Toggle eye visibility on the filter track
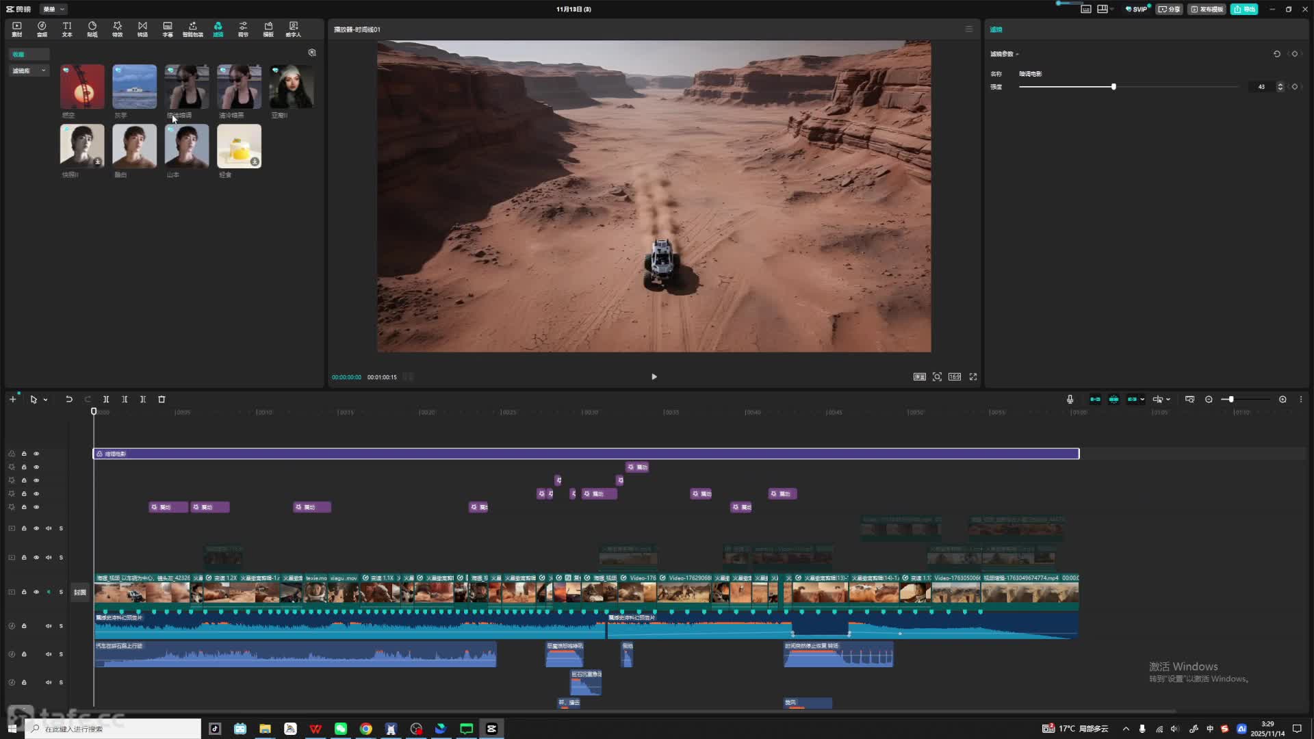The width and height of the screenshot is (1314, 739). (x=36, y=454)
